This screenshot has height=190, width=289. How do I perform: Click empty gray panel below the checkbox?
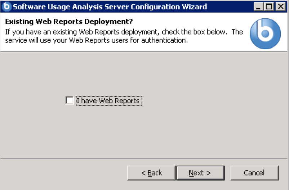[x=144, y=133]
